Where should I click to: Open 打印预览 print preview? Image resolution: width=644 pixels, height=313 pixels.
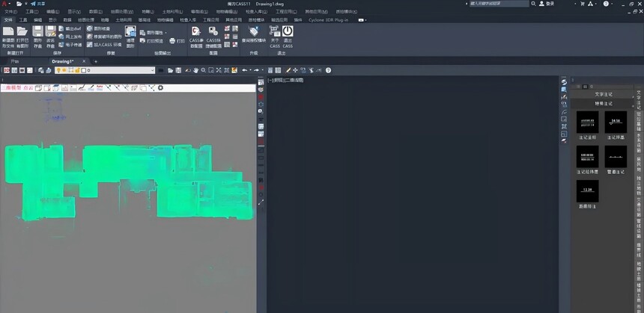151,41
